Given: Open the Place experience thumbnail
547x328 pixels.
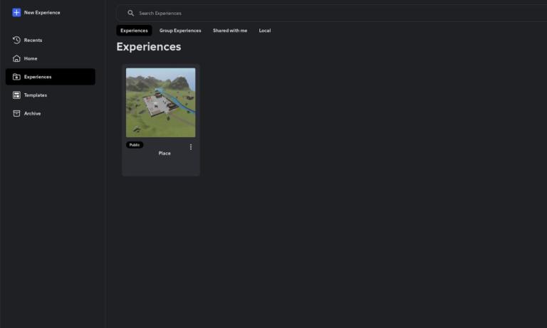Looking at the screenshot, I should [160, 102].
